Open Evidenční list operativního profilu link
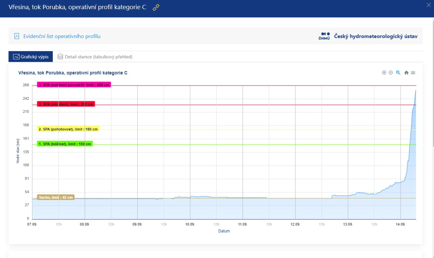 click(x=62, y=36)
